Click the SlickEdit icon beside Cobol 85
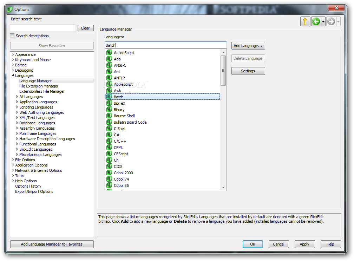This screenshot has height=261, width=354. click(109, 185)
